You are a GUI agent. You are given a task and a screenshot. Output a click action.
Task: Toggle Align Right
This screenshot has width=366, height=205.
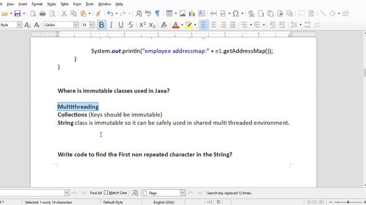click(x=223, y=25)
